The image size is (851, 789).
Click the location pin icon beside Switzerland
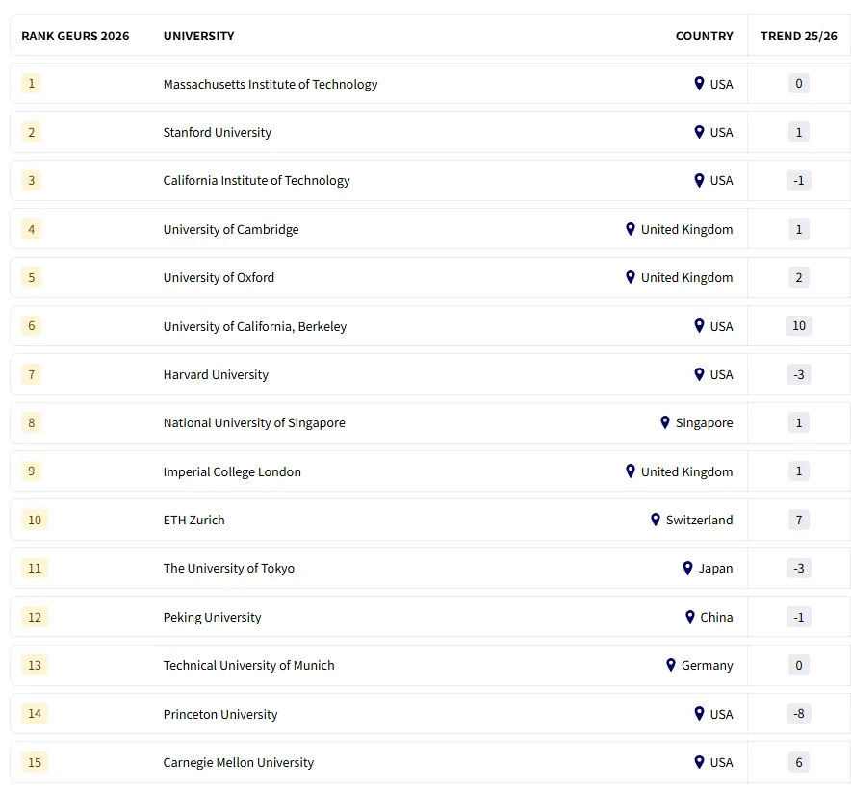tap(656, 520)
